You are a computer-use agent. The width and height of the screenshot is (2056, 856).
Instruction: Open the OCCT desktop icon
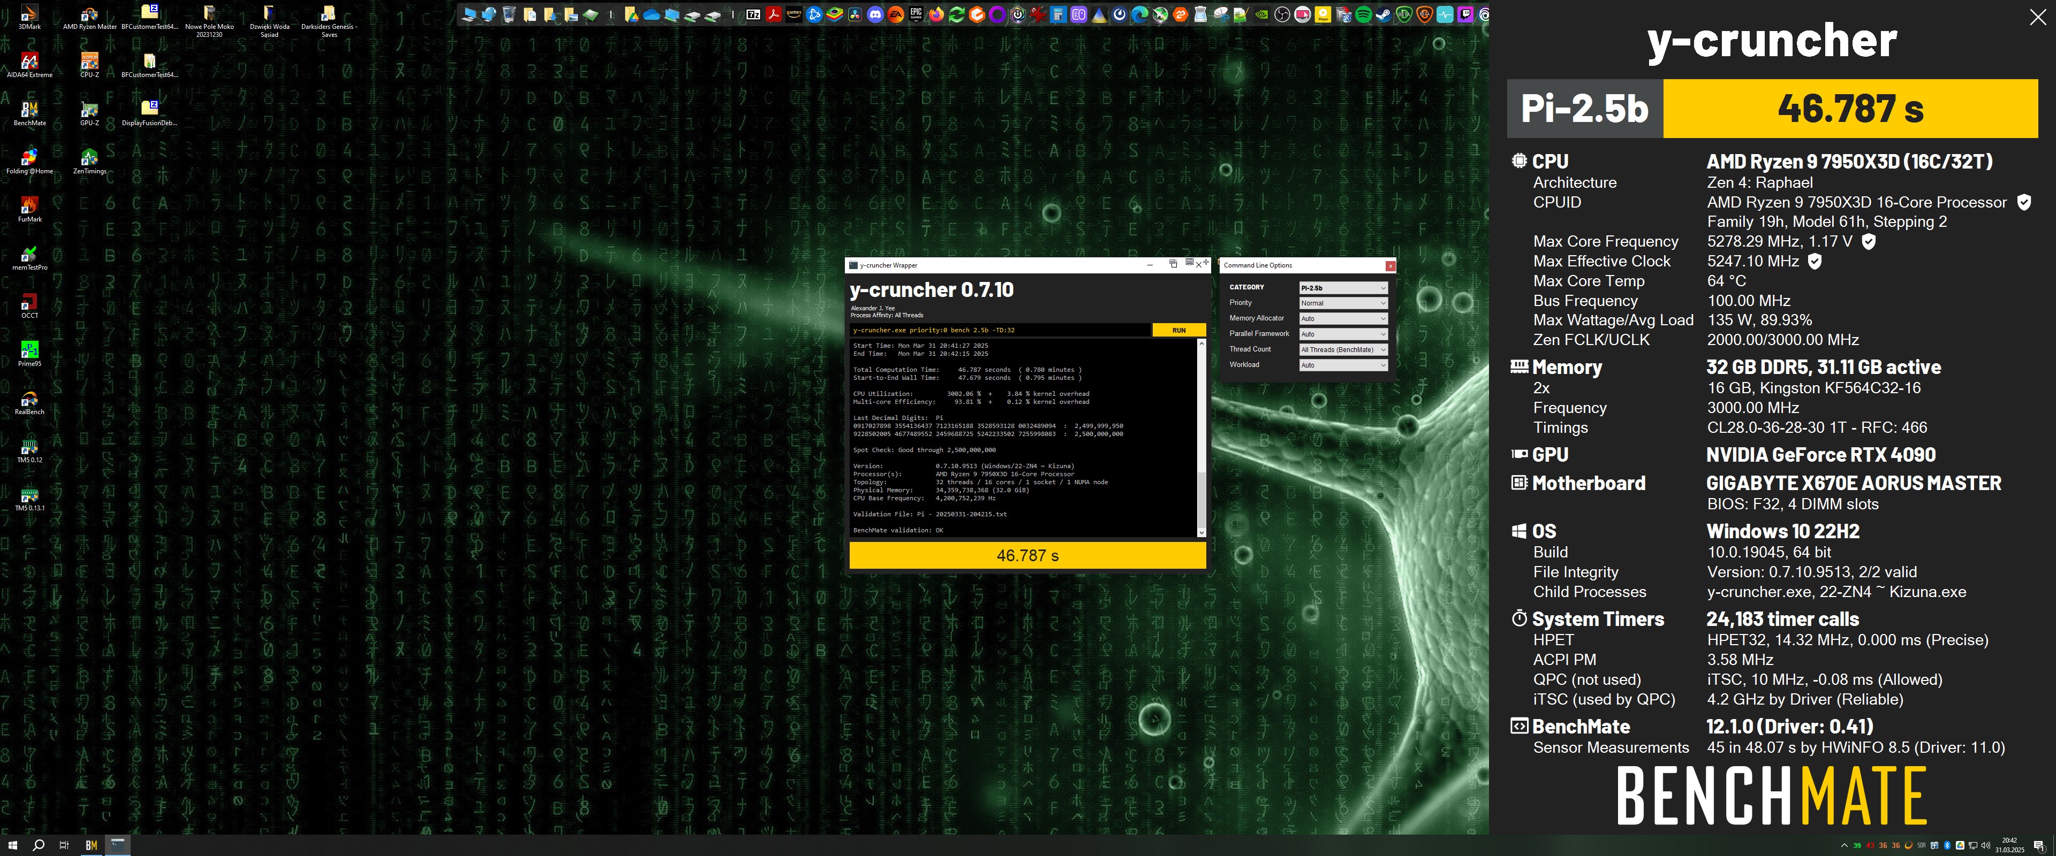tap(29, 305)
